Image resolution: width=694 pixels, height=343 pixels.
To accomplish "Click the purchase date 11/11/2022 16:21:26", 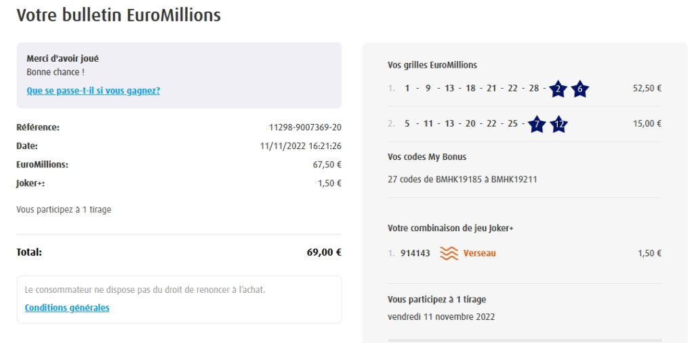I will (x=300, y=146).
